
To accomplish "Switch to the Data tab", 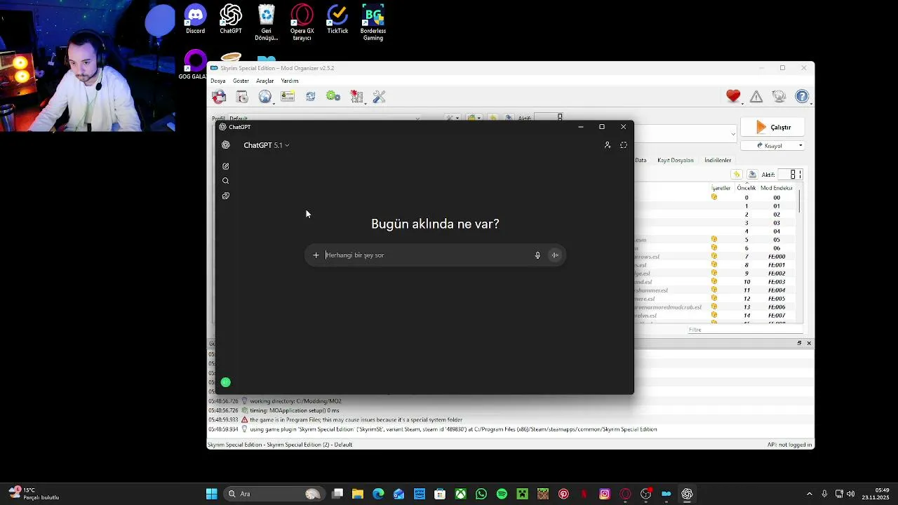I will [641, 160].
